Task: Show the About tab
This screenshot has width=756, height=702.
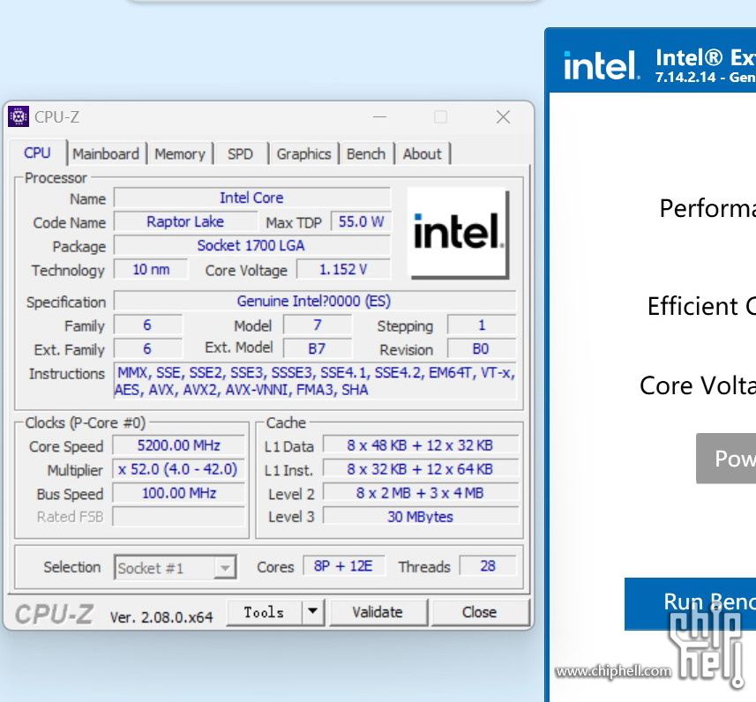Action: tap(422, 153)
